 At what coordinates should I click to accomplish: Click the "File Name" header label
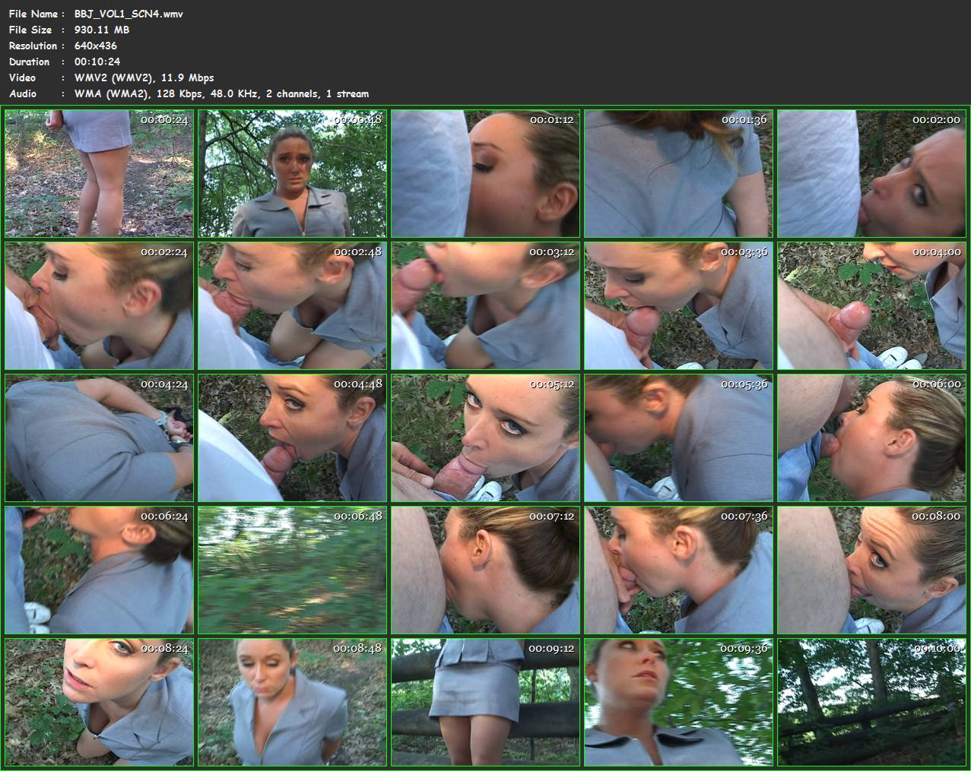click(30, 14)
